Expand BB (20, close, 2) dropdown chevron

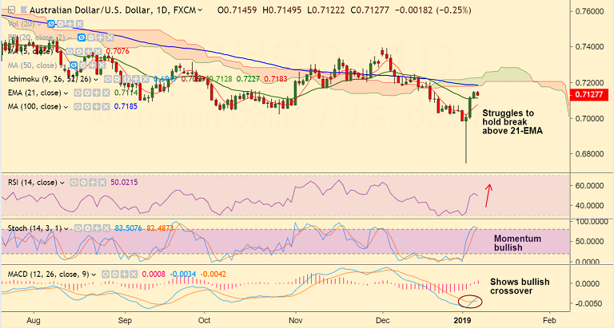[x=70, y=38]
